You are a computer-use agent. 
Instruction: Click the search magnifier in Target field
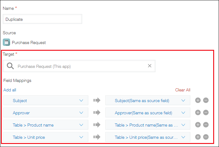(10, 66)
